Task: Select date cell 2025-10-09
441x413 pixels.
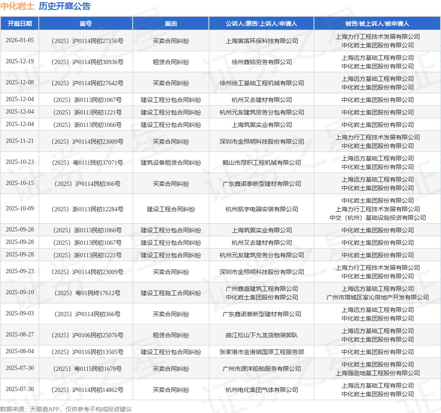Action: 20,208
